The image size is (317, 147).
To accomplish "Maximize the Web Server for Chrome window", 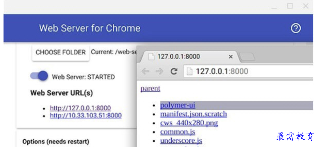I will (290, 6).
